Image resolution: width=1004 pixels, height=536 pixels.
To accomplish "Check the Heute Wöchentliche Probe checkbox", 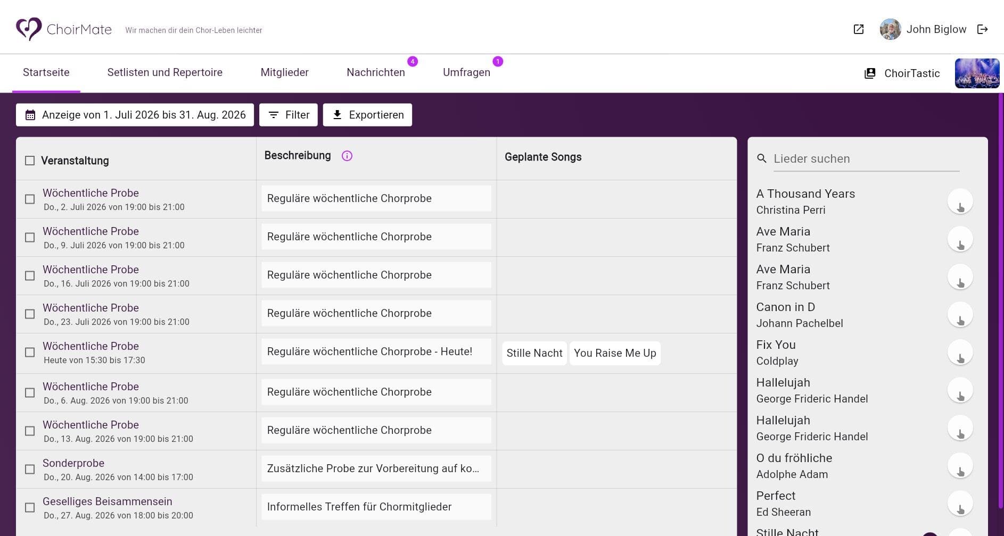I will [30, 352].
